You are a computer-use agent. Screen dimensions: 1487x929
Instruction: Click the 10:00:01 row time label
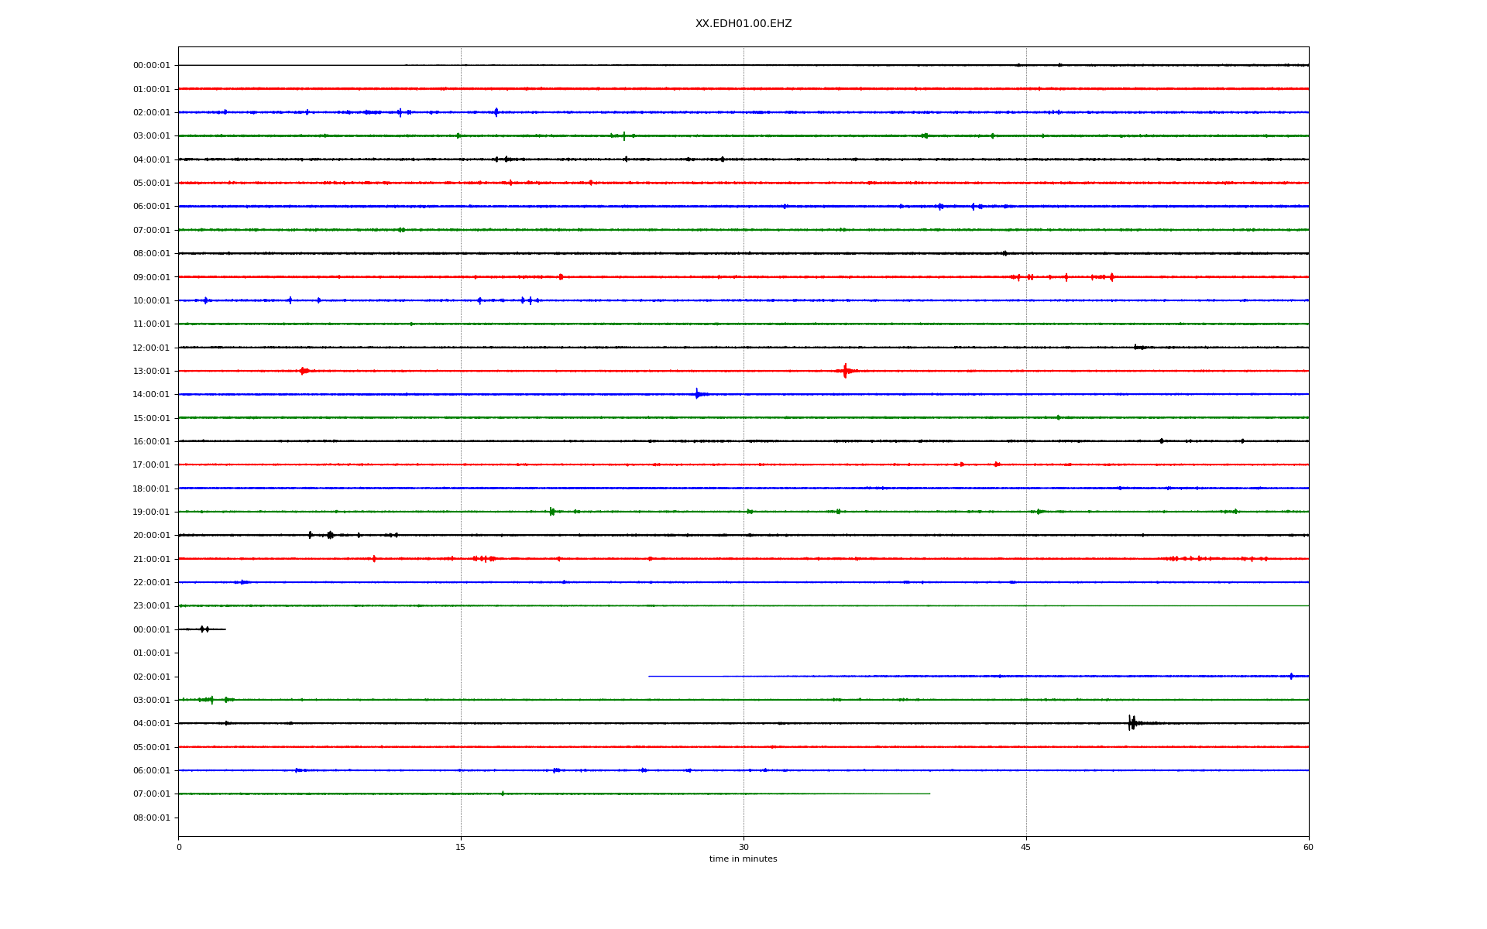click(x=151, y=300)
